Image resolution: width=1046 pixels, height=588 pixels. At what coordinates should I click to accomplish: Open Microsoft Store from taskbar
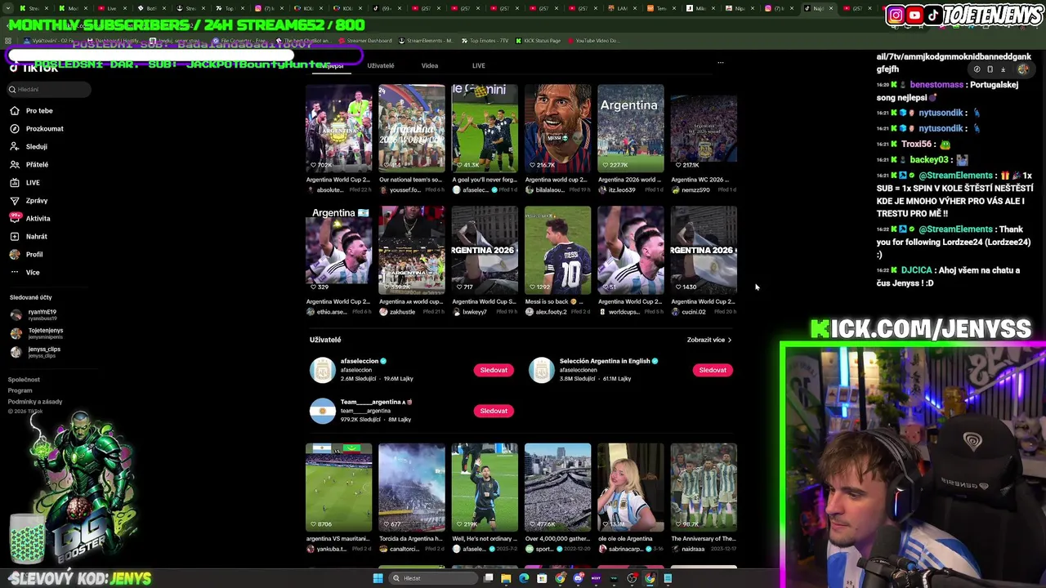coord(542,578)
